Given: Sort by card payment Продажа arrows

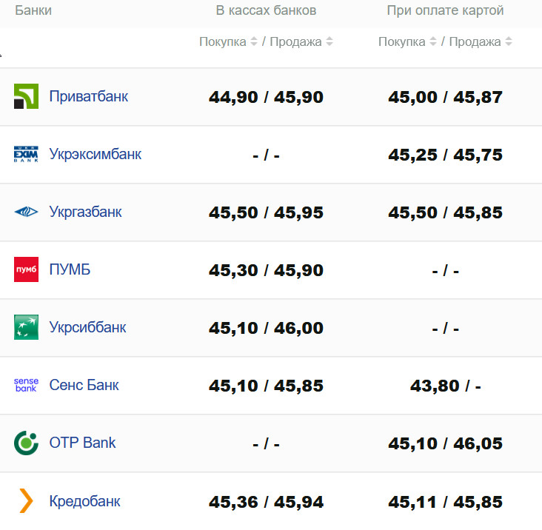Looking at the screenshot, I should 509,42.
